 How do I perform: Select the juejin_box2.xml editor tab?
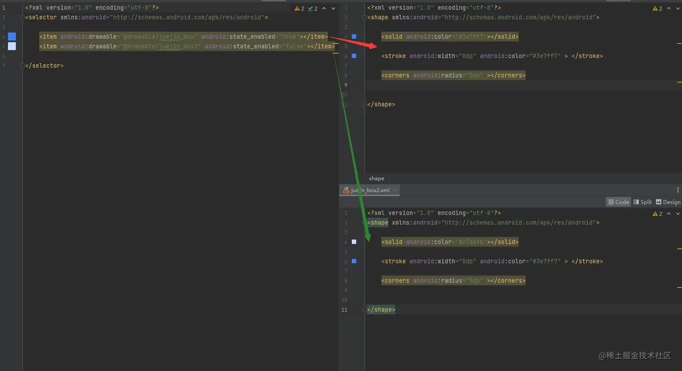(x=369, y=190)
